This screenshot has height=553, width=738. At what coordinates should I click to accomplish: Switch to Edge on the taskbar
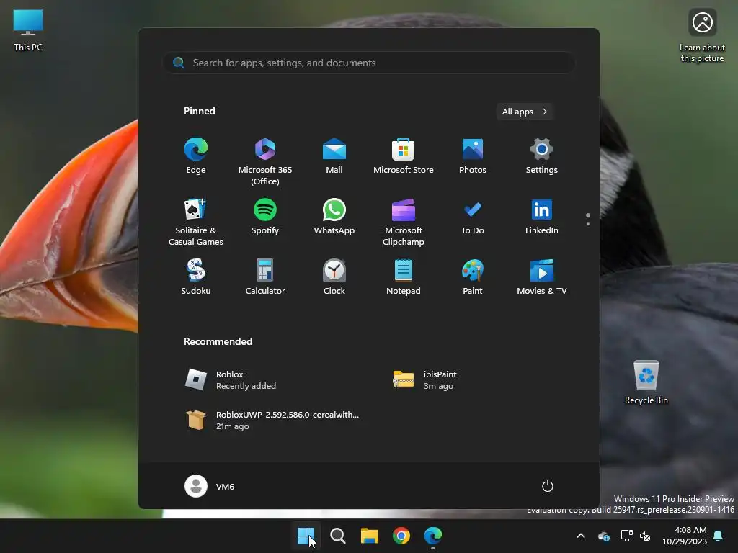(x=433, y=536)
